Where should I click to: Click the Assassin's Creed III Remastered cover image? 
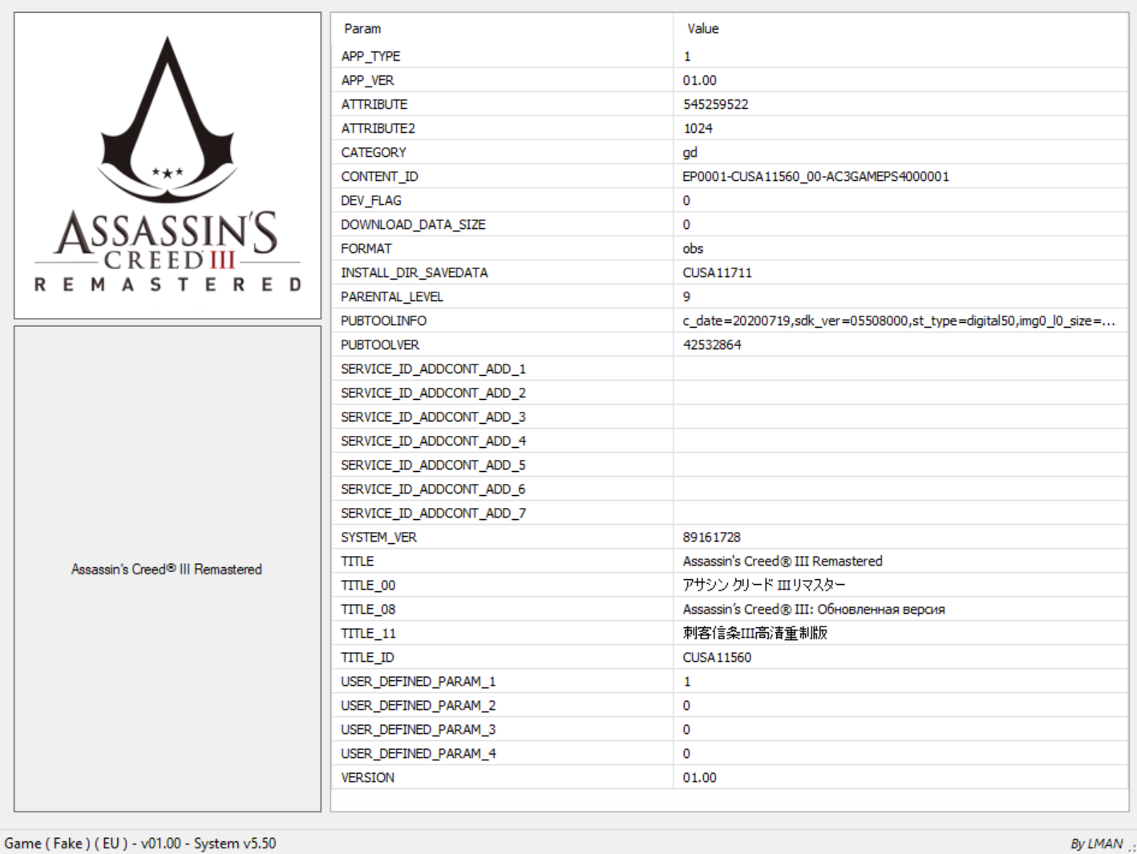168,166
